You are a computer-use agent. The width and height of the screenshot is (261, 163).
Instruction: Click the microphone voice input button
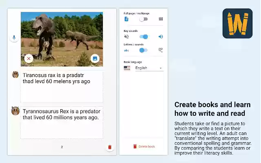(14, 37)
